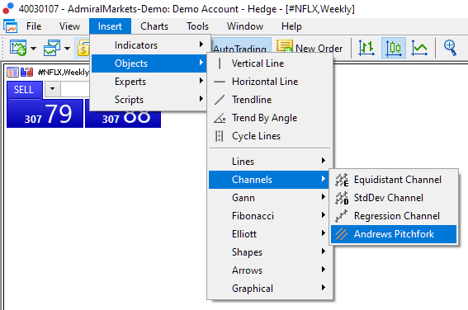This screenshot has height=310, width=468.
Task: Open the New Chart dropdown arrow
Action: [33, 49]
